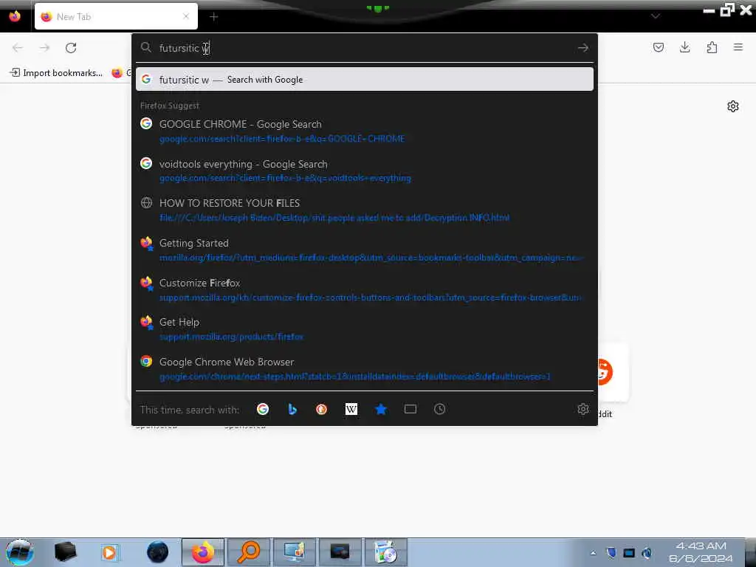
Task: Open the Downloads panel
Action: click(x=684, y=47)
